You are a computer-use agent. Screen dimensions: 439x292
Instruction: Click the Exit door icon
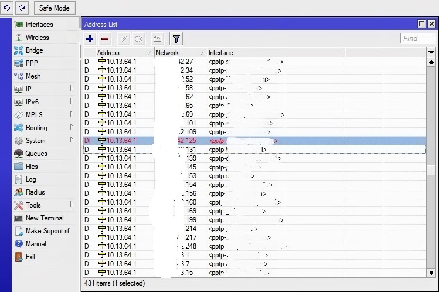click(19, 257)
